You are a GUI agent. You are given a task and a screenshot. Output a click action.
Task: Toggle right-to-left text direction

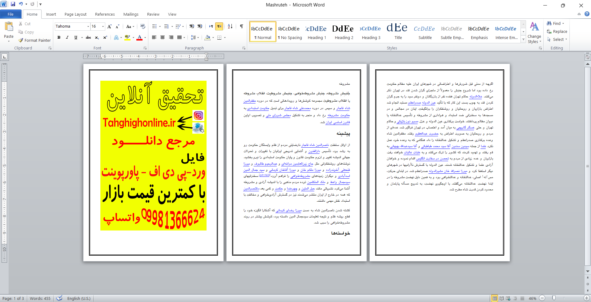tap(219, 26)
